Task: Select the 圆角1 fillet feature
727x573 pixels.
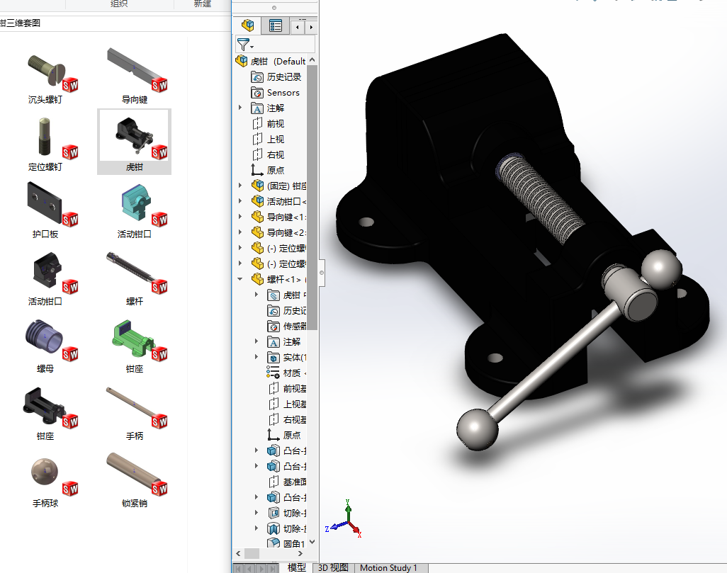Action: click(293, 544)
